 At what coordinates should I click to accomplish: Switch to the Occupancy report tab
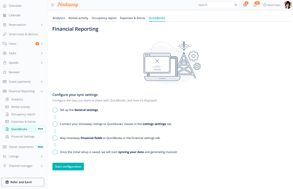tap(104, 18)
